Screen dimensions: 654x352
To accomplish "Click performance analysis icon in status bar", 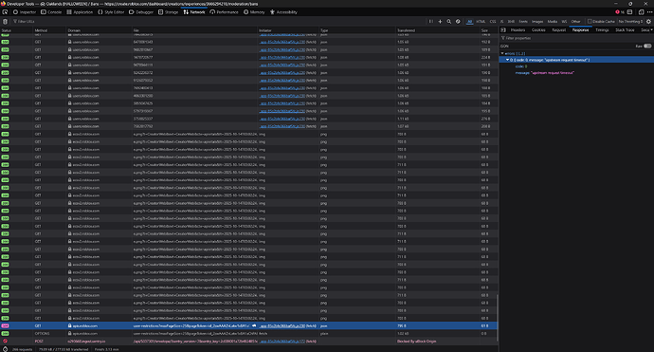I will coord(5,349).
